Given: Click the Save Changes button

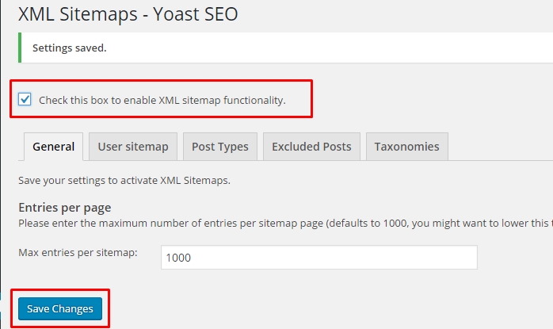Looking at the screenshot, I should [60, 309].
